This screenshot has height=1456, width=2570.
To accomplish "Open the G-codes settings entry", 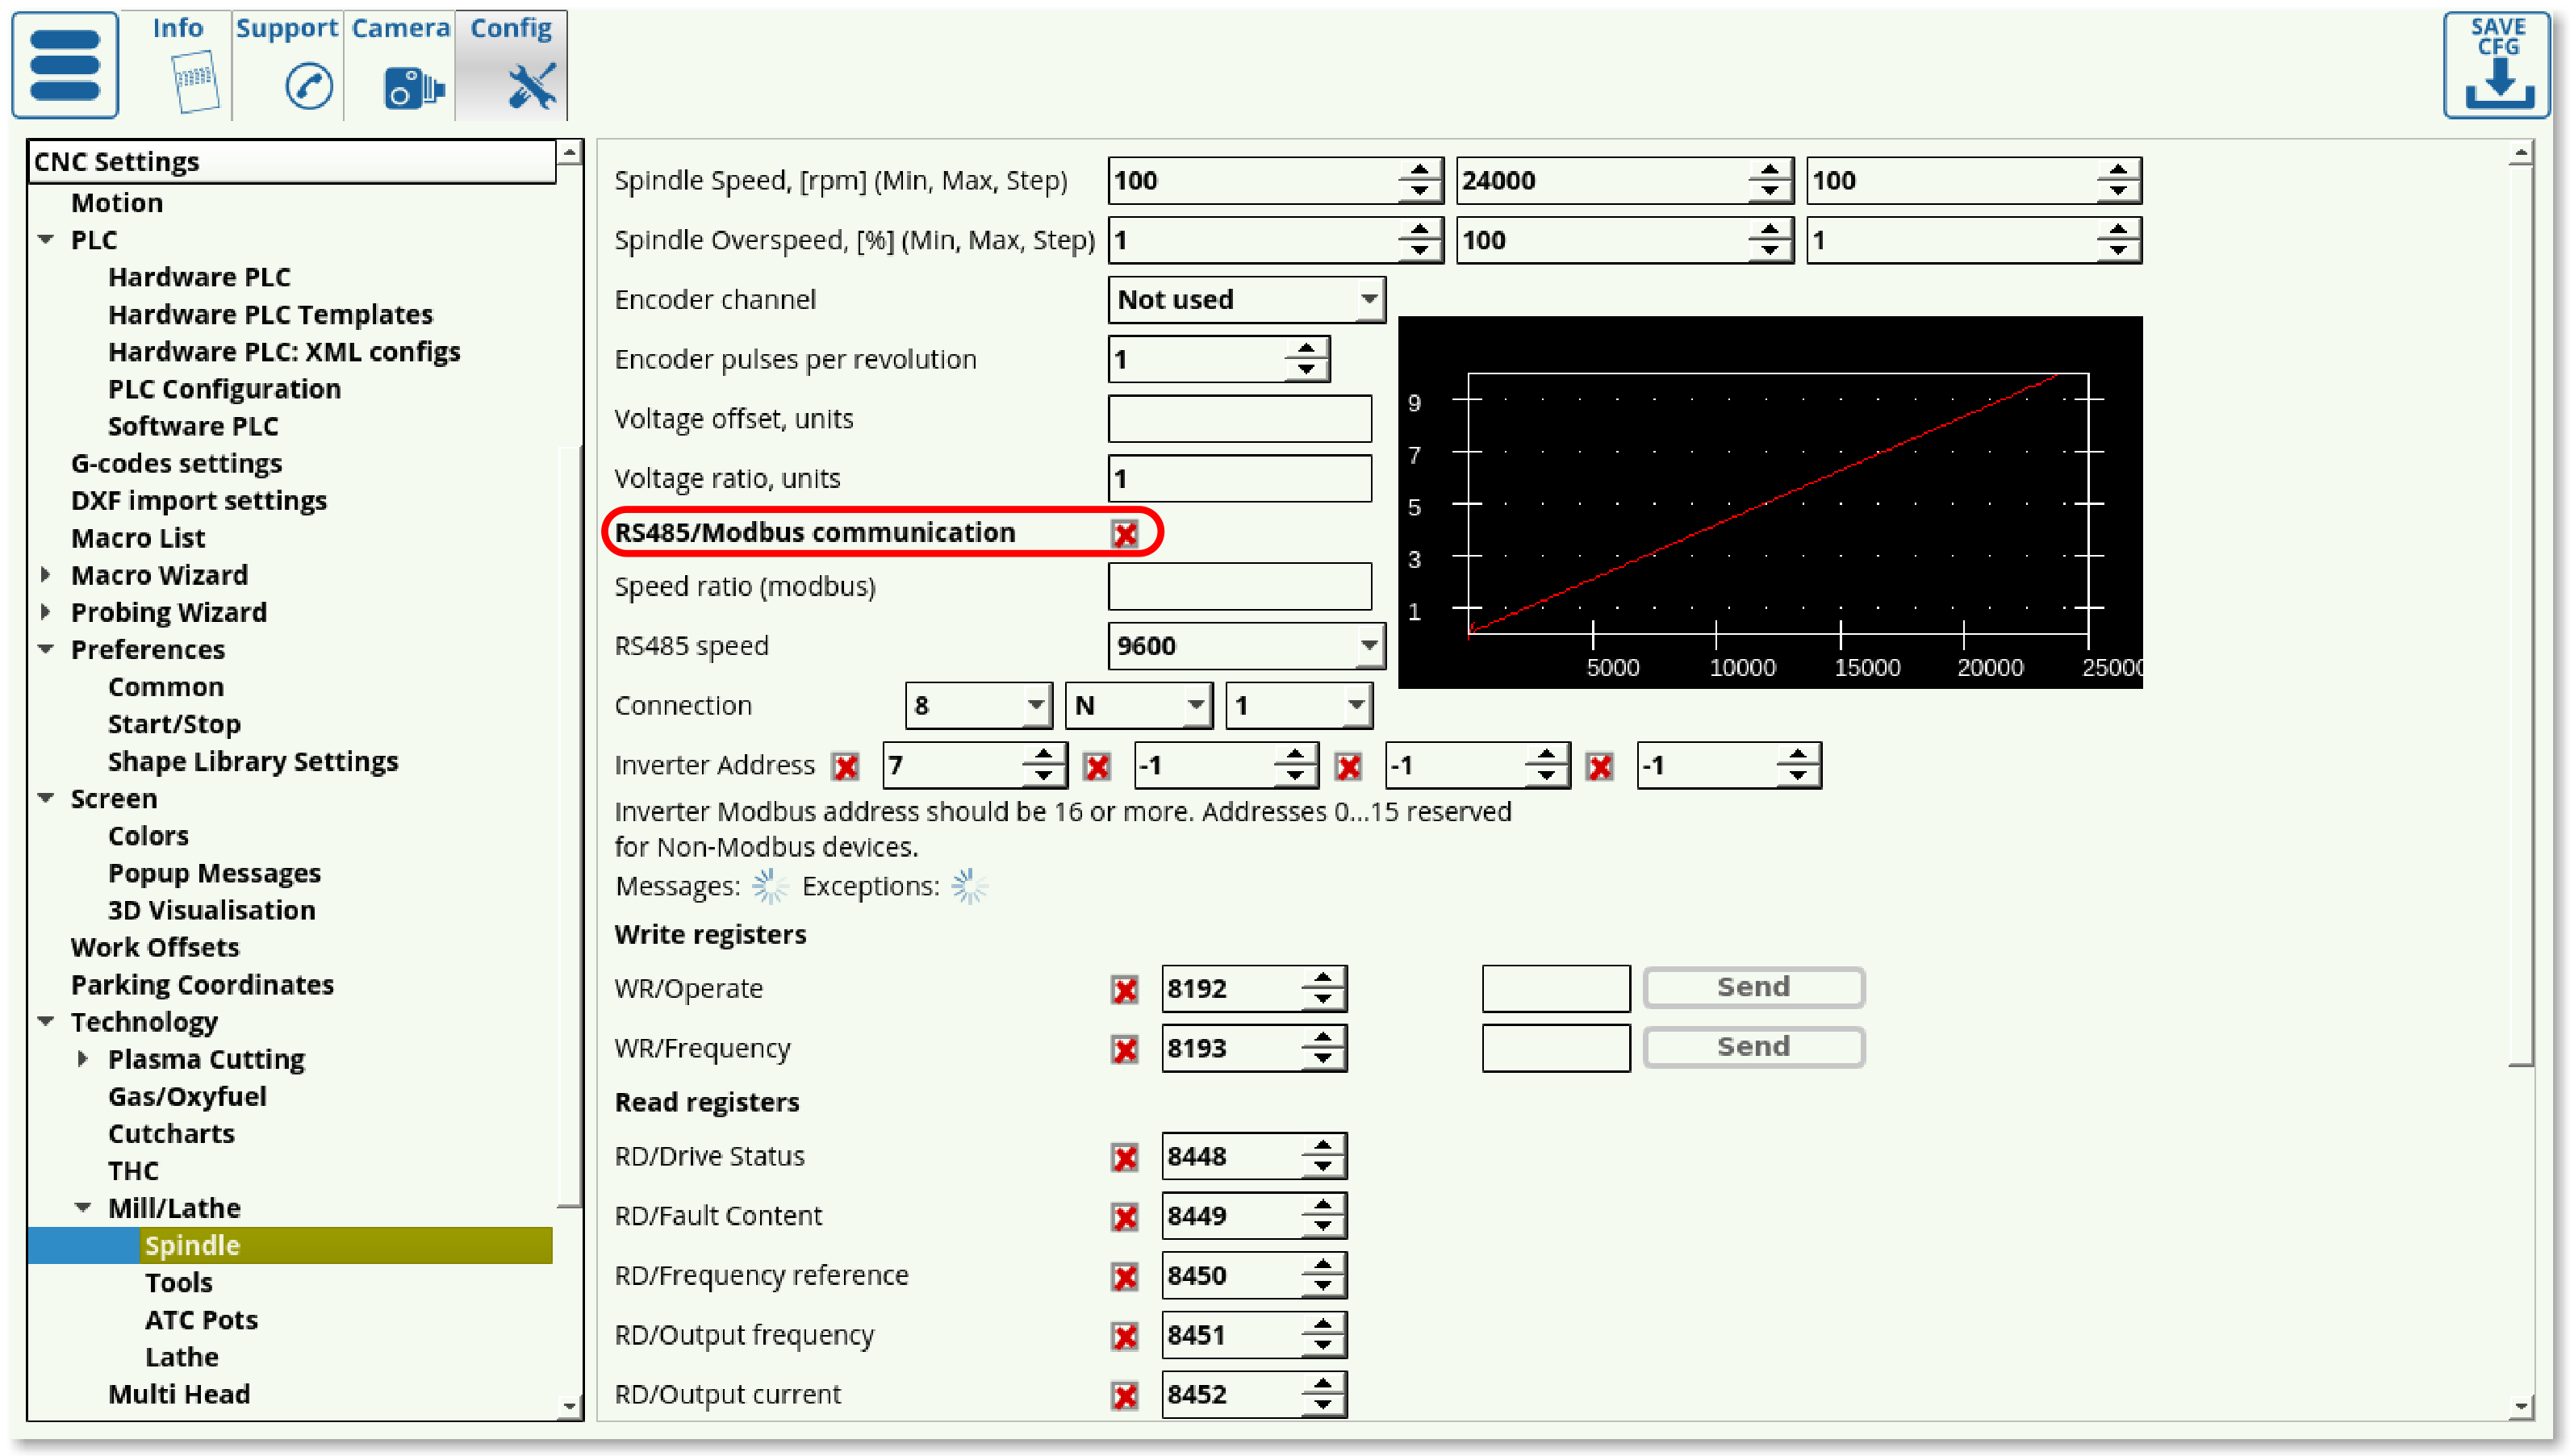I will [176, 463].
